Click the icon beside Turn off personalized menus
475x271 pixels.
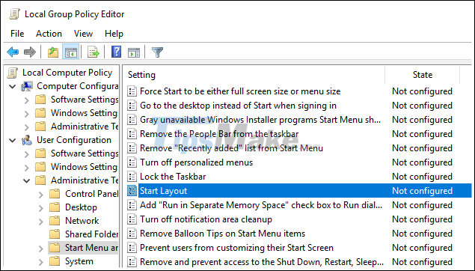click(132, 162)
